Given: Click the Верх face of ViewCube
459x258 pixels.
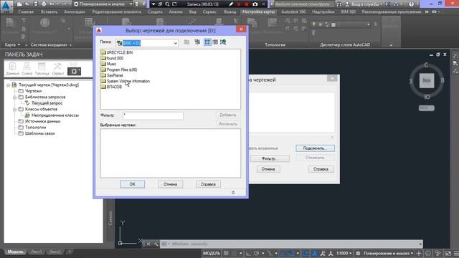Looking at the screenshot, I should pyautogui.click(x=427, y=81).
